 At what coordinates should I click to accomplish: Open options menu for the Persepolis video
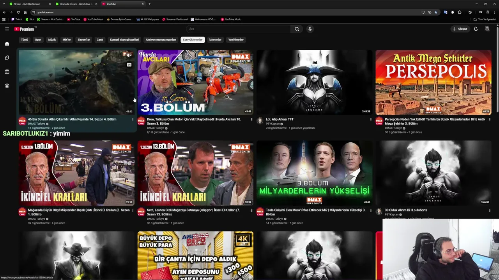coord(490,120)
